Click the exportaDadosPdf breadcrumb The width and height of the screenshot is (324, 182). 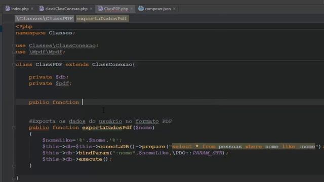(102, 19)
